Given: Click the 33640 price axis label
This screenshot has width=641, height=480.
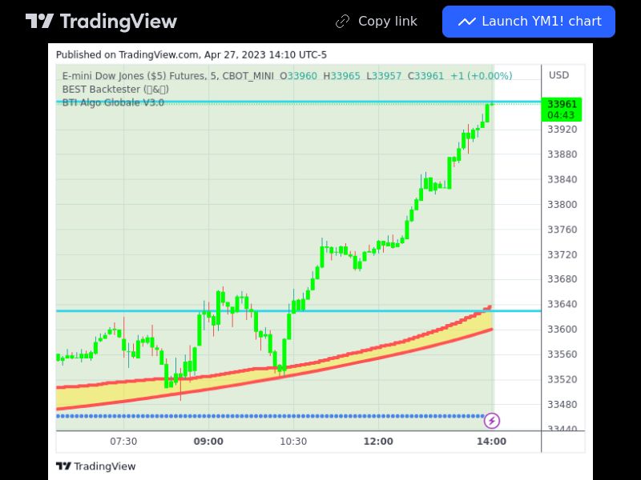Looking at the screenshot, I should click(x=562, y=304).
